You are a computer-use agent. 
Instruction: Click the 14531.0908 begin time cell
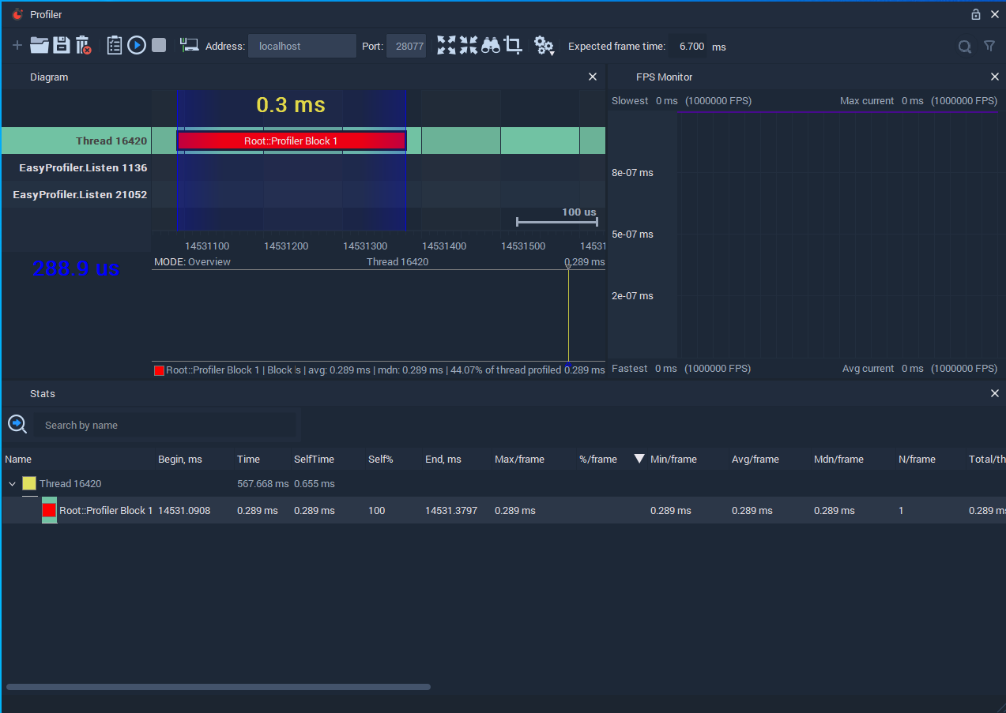[x=184, y=511]
